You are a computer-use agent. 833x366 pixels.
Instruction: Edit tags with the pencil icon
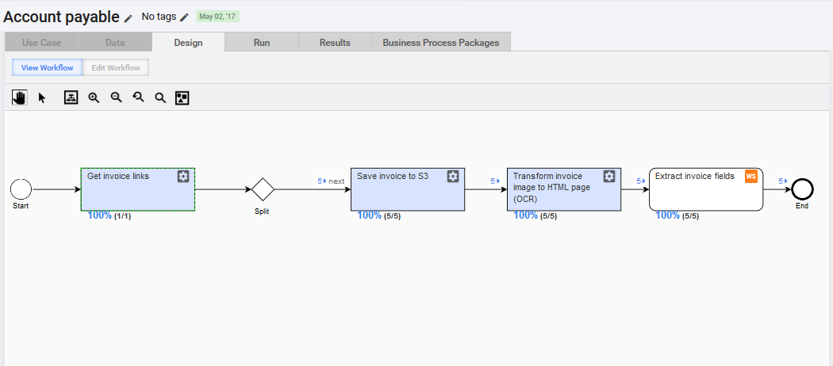184,17
